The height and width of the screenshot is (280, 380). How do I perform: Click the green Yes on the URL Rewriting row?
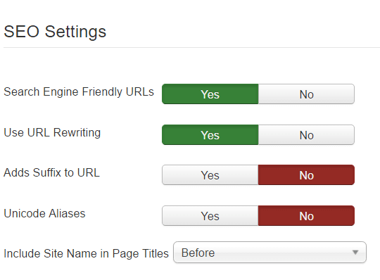point(210,134)
